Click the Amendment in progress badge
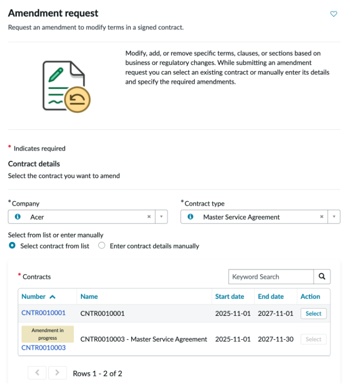This screenshot has width=350, height=384. [47, 334]
